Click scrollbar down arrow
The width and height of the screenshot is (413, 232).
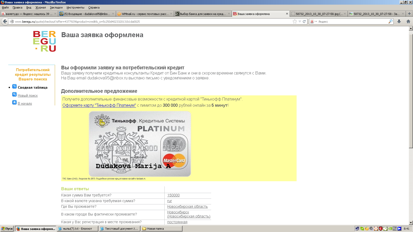411,223
